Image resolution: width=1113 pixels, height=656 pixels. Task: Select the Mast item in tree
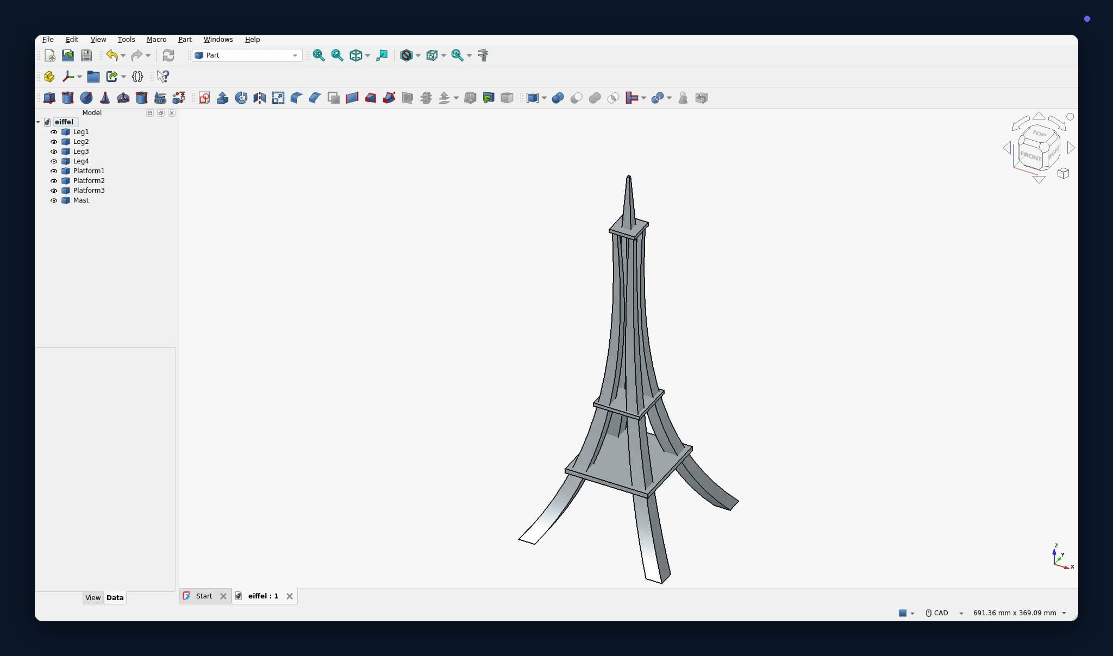pos(81,200)
